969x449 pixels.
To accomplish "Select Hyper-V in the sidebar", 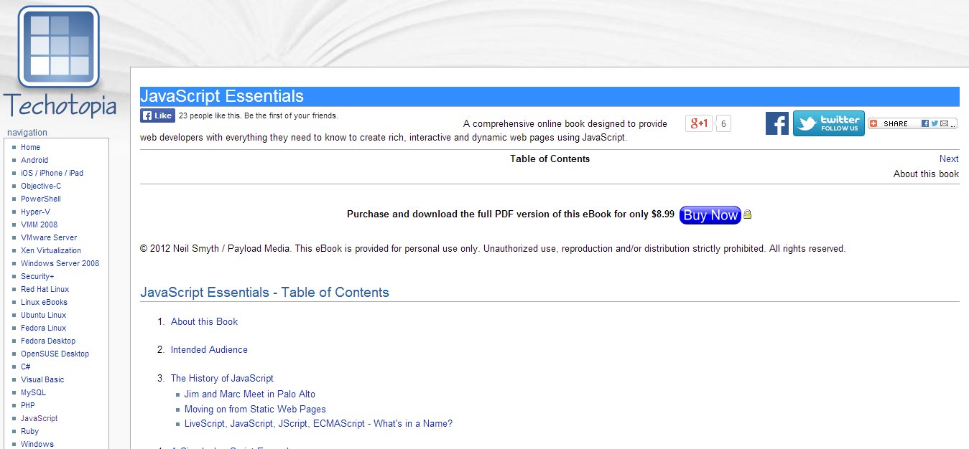I will (x=35, y=212).
